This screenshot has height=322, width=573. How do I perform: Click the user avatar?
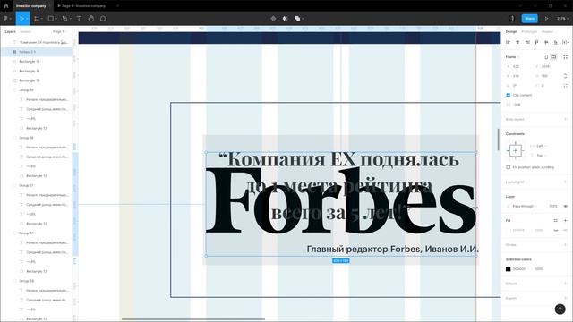[x=511, y=18]
